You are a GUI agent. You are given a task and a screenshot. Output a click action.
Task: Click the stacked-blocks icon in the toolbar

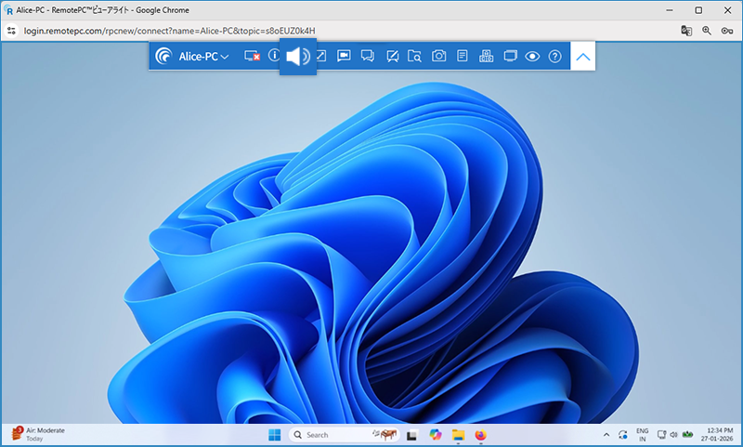(486, 56)
